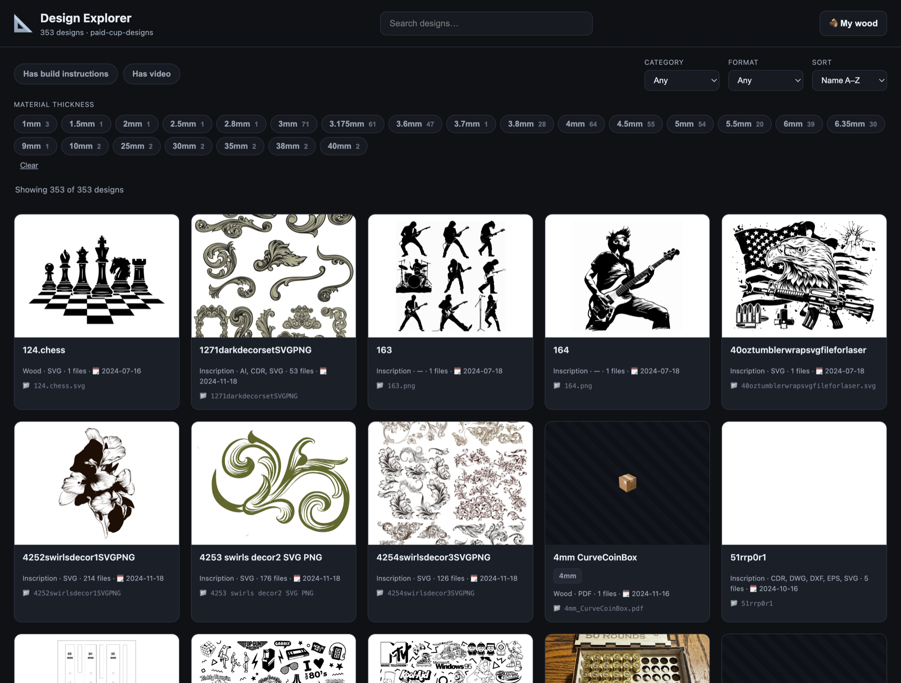Open the blank 51rrp0r1 thumbnail
The image size is (901, 683).
pos(804,483)
